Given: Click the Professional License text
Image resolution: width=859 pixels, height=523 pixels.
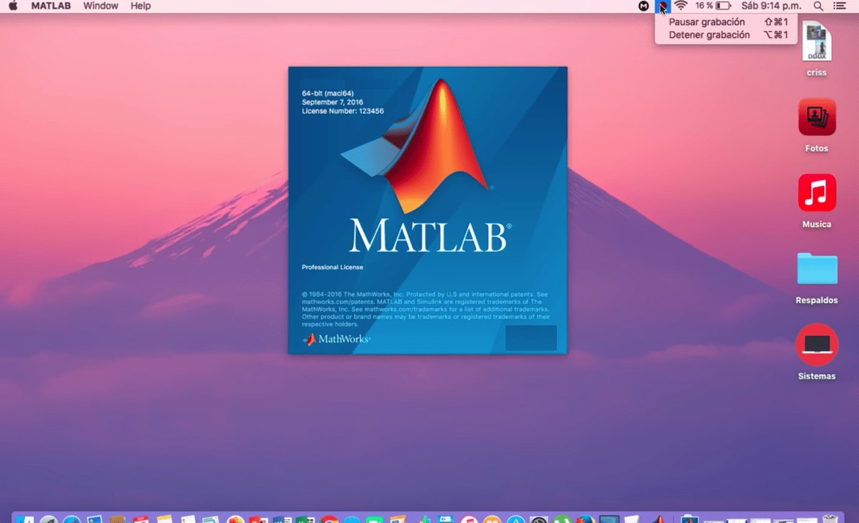Looking at the screenshot, I should 332,267.
